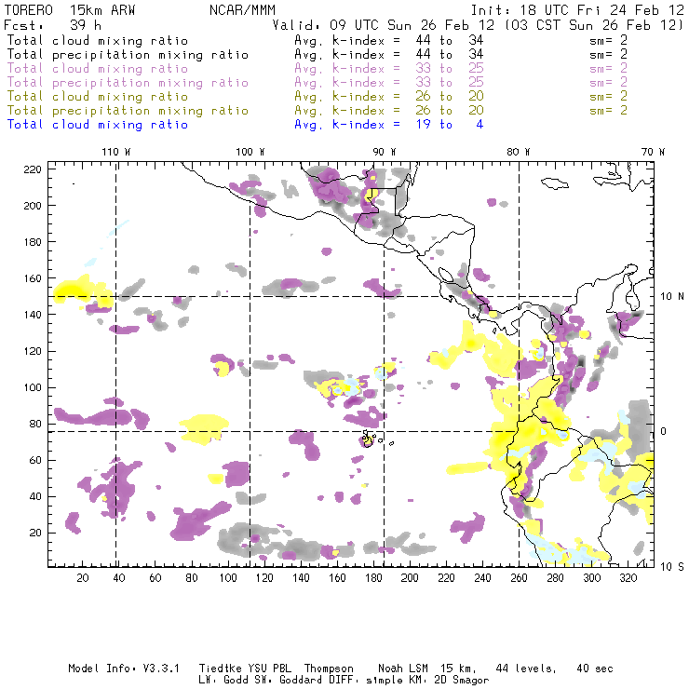Click '44 levels,' in the footer
Screen dimensions: 689x689
click(526, 669)
